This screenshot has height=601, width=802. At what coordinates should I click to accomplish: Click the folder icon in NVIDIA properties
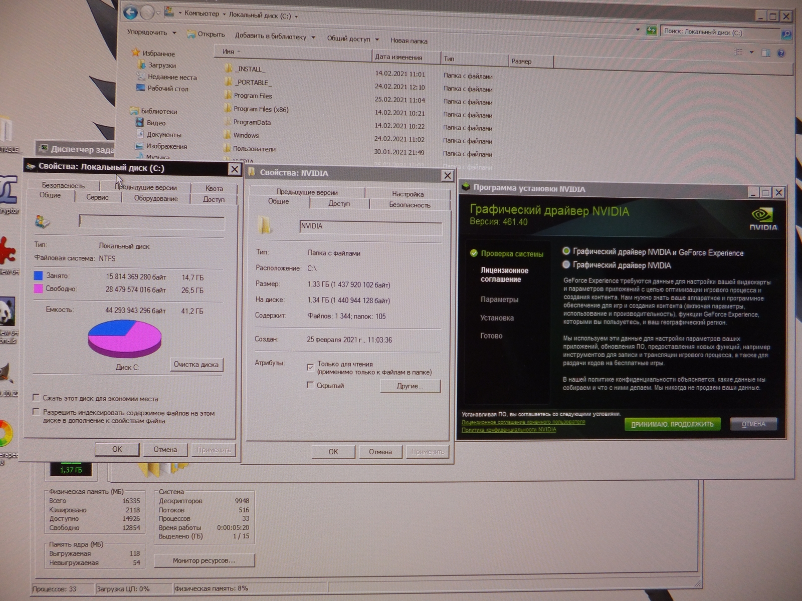[265, 225]
